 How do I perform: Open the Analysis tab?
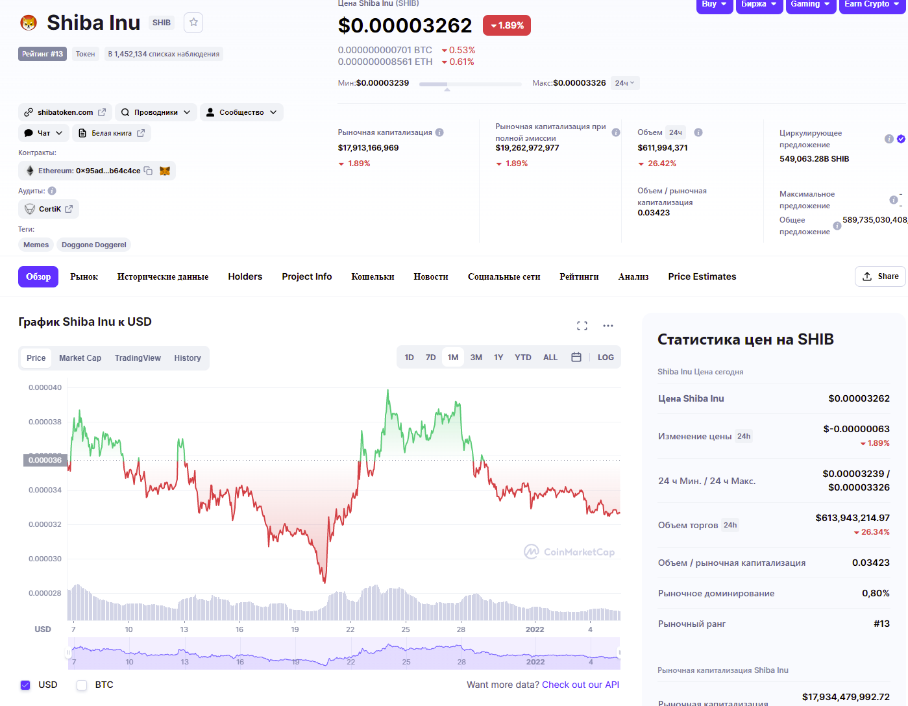633,277
